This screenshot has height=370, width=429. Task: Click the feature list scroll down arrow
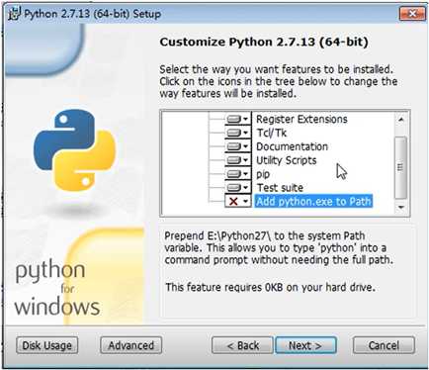pyautogui.click(x=400, y=207)
